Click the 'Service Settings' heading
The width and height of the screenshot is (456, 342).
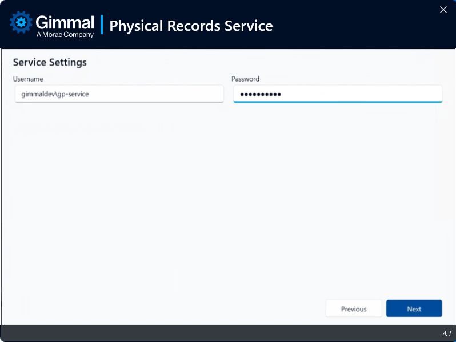point(50,62)
